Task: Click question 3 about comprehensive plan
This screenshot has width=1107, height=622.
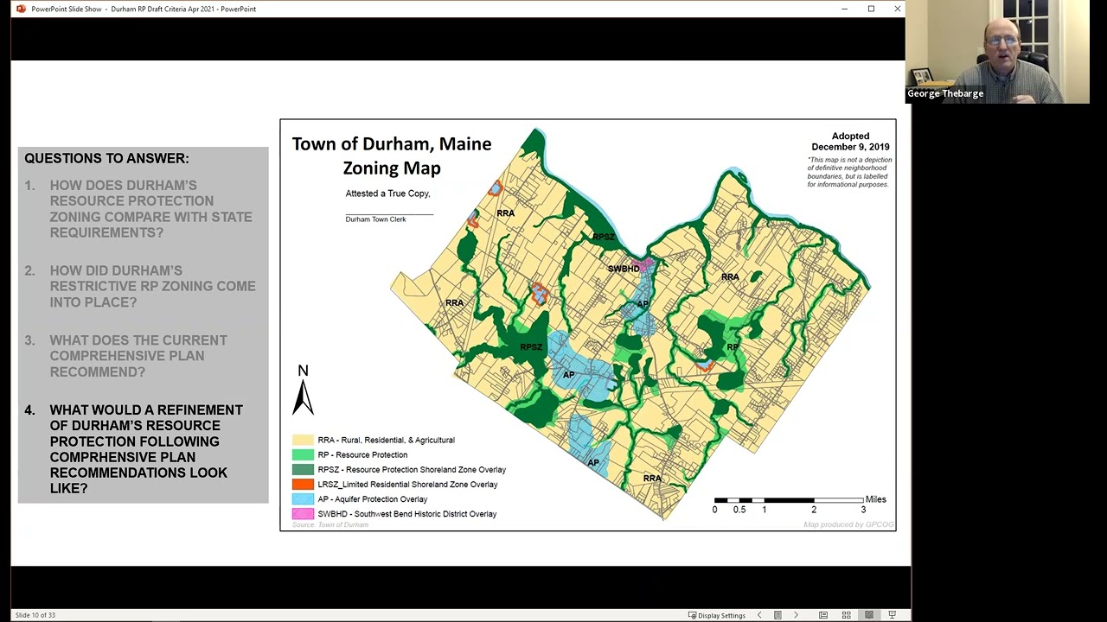Action: coord(126,356)
